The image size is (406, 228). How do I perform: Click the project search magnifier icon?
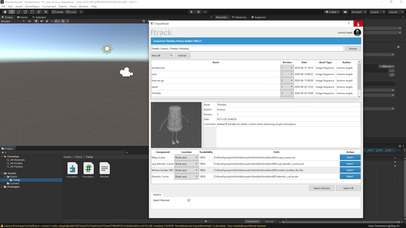coord(127,153)
